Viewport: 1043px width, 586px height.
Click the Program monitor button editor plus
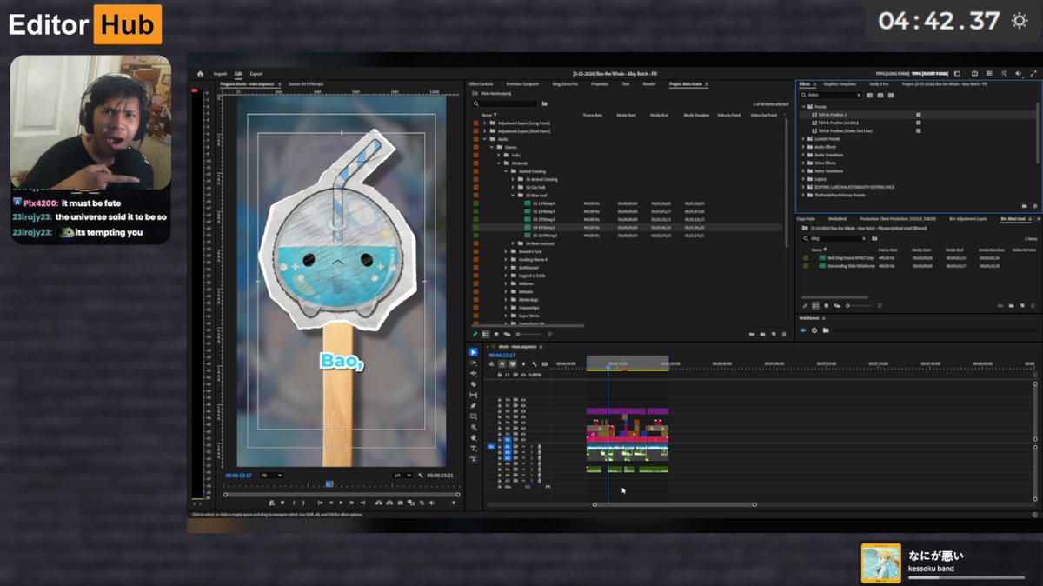454,503
